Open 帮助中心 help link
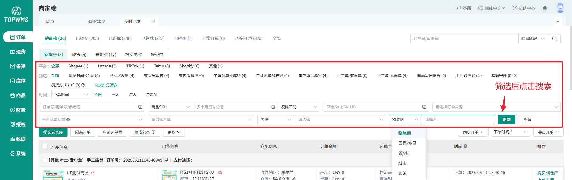This screenshot has height=180, width=572. tap(524, 8)
